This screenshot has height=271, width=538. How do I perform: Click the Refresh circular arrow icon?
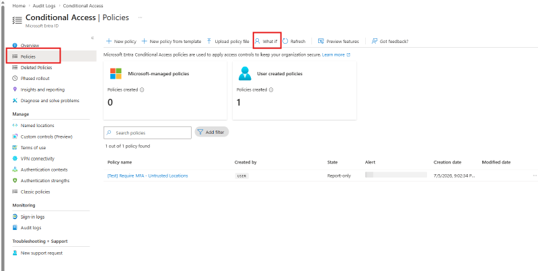(x=285, y=41)
